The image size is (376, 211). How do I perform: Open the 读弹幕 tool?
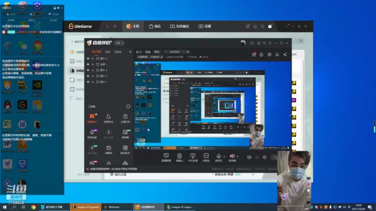[125, 134]
